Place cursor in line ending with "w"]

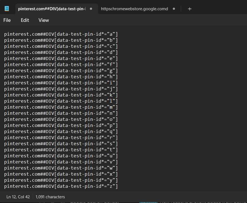point(61,168)
